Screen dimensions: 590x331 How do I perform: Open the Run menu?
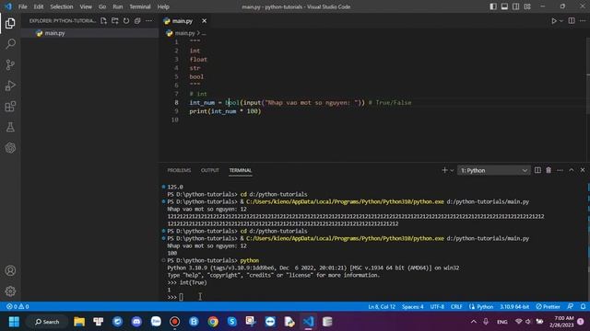118,6
